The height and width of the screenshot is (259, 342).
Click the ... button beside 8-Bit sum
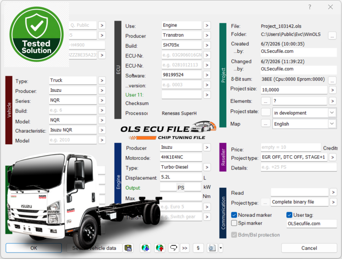pos(332,80)
